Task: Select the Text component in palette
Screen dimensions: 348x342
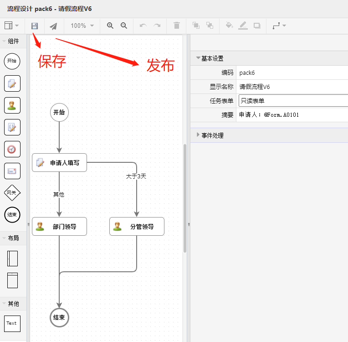Action: click(12, 324)
